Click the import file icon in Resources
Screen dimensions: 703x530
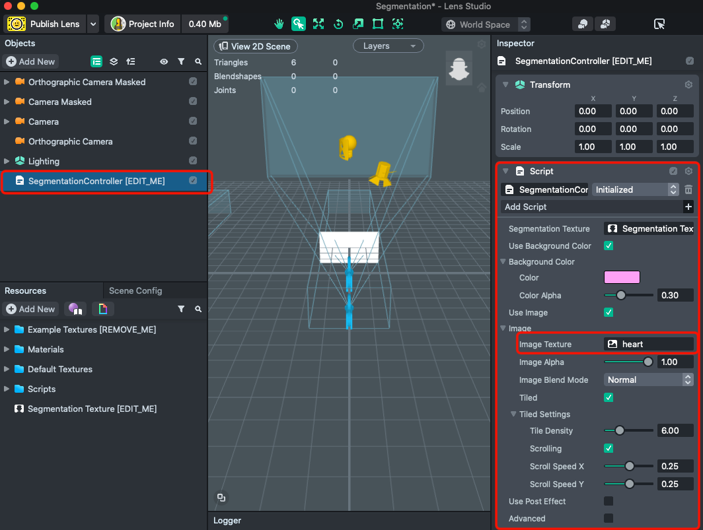[x=103, y=309]
